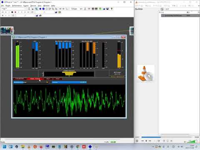This screenshot has height=150, width=200.
Task: Mute audio via VLC speaker icon
Action: click(x=185, y=142)
